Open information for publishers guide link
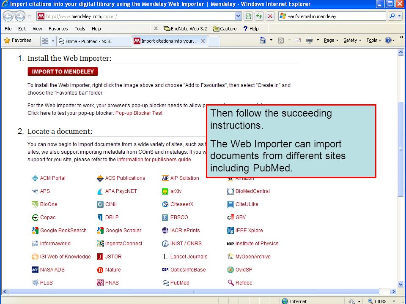Image resolution: width=406 pixels, height=304 pixels. click(154, 160)
